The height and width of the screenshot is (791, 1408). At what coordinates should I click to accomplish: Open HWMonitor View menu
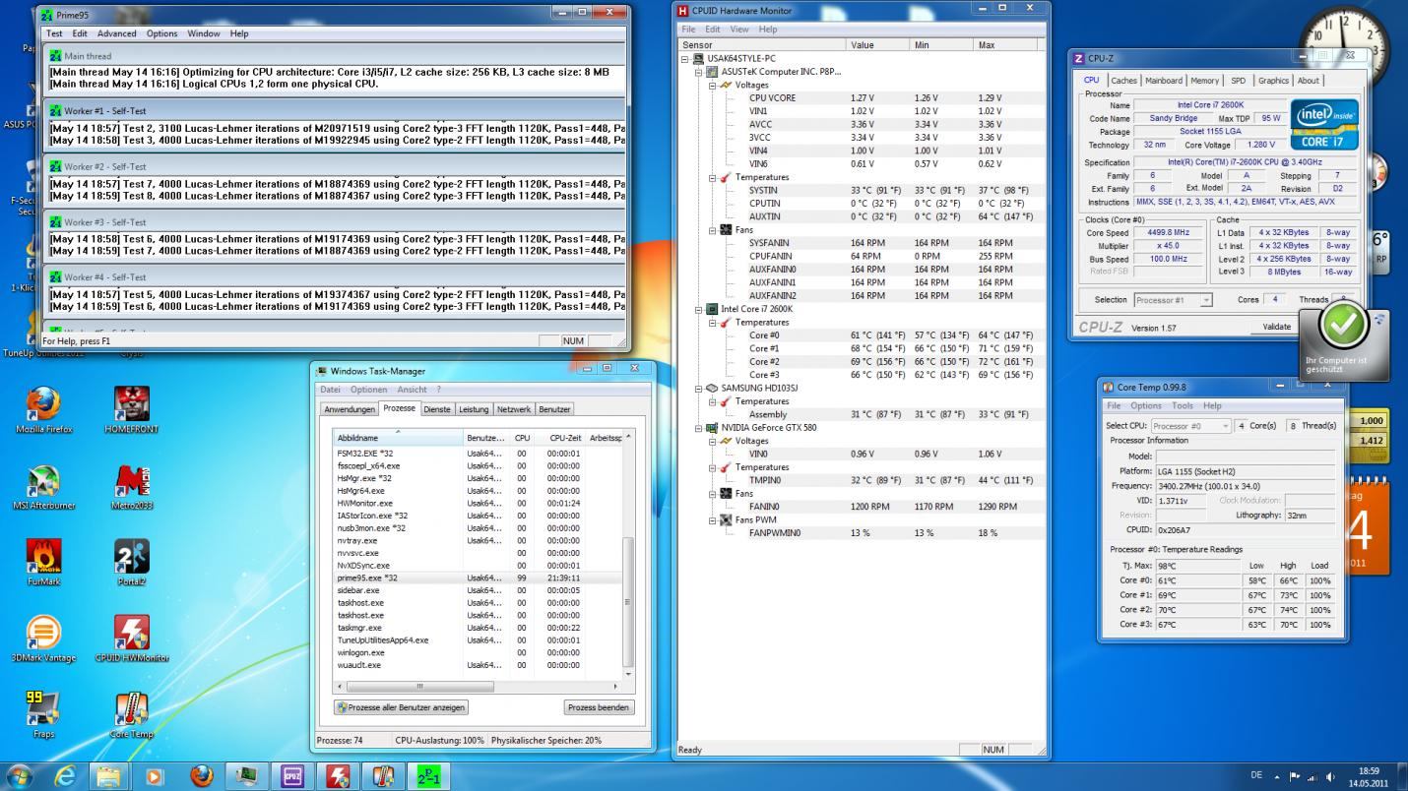(739, 30)
